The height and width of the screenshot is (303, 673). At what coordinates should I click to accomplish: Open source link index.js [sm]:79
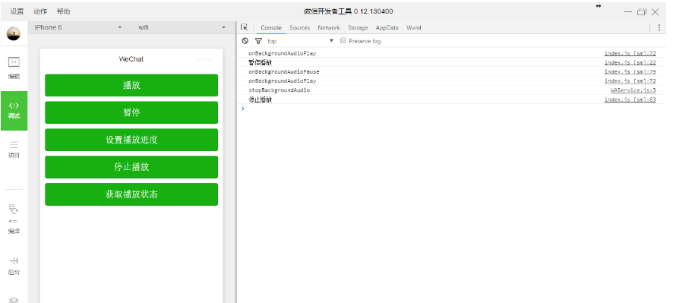tap(630, 71)
